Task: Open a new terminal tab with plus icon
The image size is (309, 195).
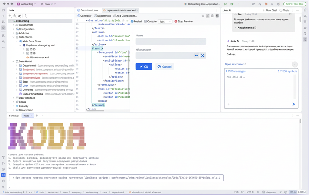Action: [37, 116]
